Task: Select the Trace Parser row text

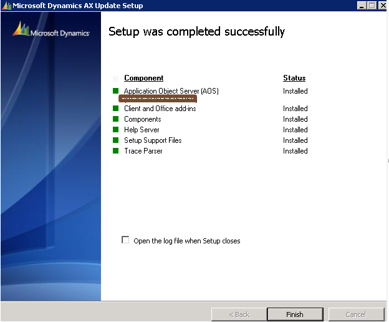Action: coord(143,151)
